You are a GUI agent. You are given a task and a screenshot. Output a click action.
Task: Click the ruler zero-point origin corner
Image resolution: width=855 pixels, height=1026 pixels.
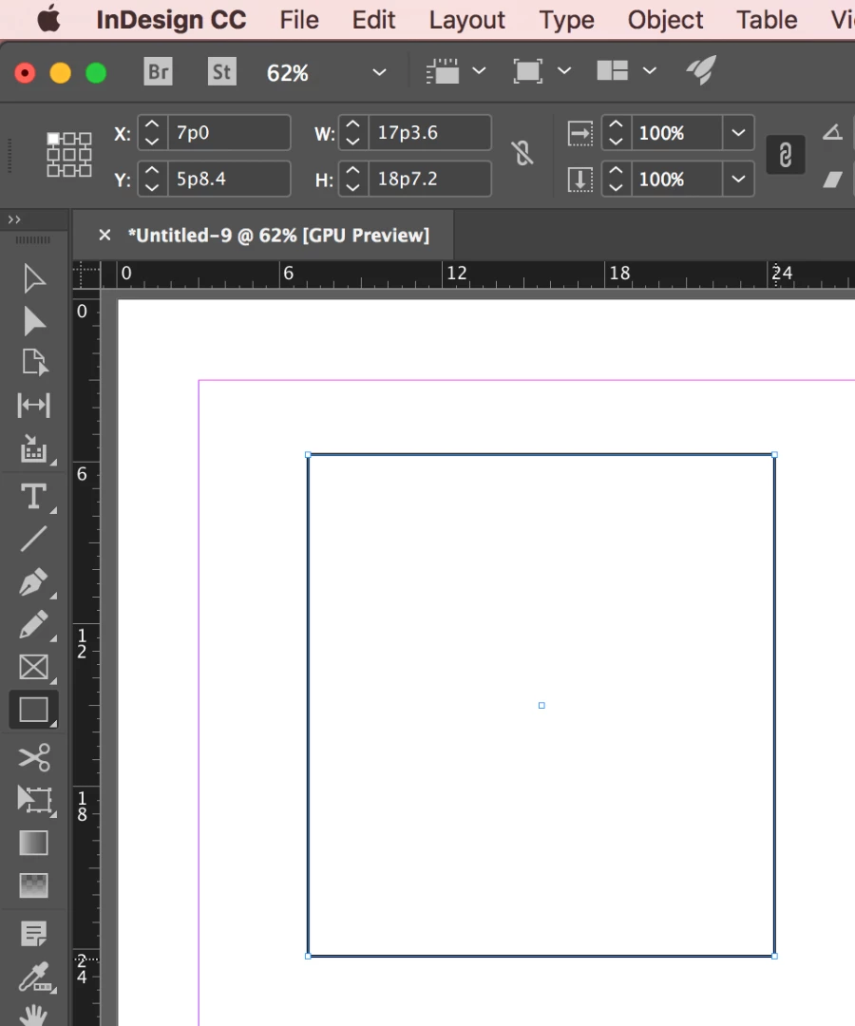point(86,275)
